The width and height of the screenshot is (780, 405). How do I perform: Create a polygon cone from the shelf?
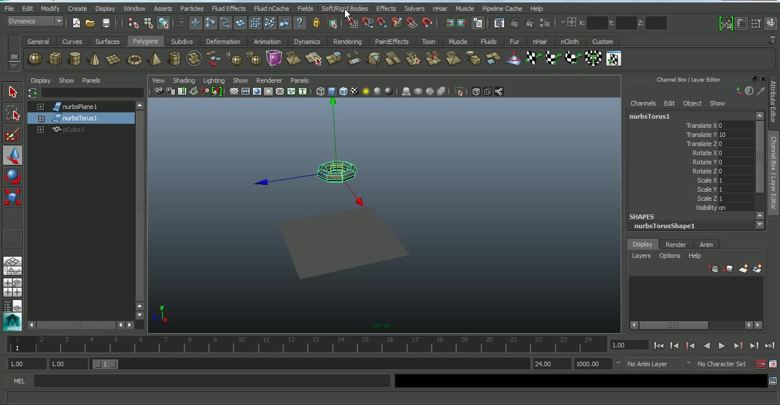(x=94, y=59)
